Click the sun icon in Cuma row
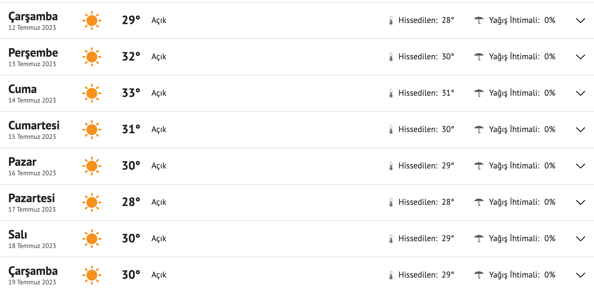The image size is (594, 288). pyautogui.click(x=92, y=93)
